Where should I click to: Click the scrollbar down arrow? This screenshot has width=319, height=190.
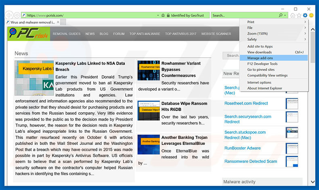[313, 182]
